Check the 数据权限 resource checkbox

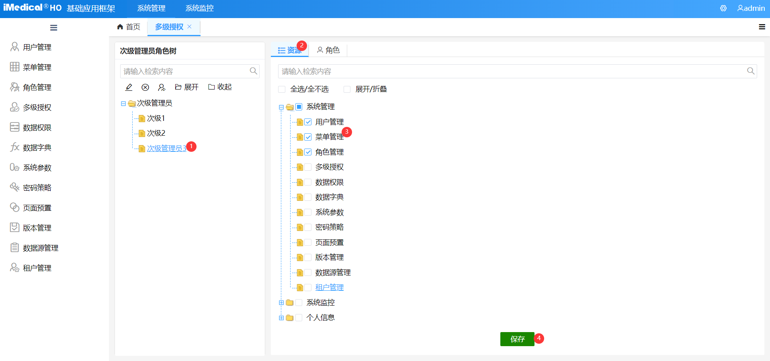point(308,182)
